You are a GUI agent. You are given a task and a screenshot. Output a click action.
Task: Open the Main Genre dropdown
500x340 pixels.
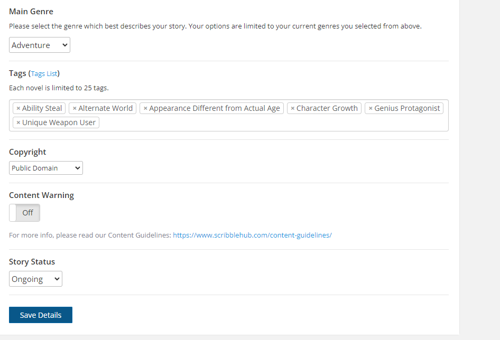(x=40, y=45)
